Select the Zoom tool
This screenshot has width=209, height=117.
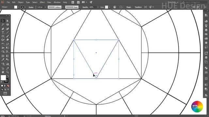coord(8,72)
